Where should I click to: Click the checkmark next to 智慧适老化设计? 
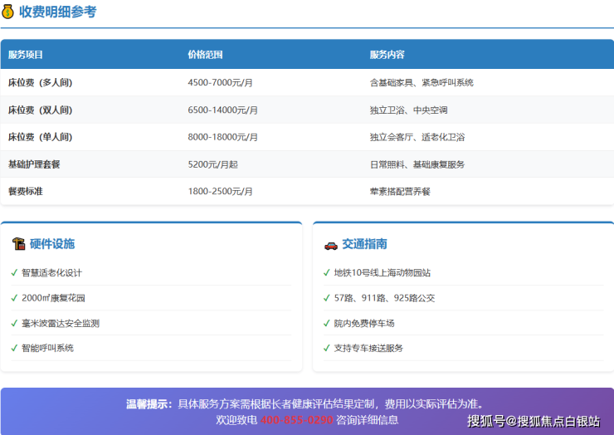pos(14,272)
